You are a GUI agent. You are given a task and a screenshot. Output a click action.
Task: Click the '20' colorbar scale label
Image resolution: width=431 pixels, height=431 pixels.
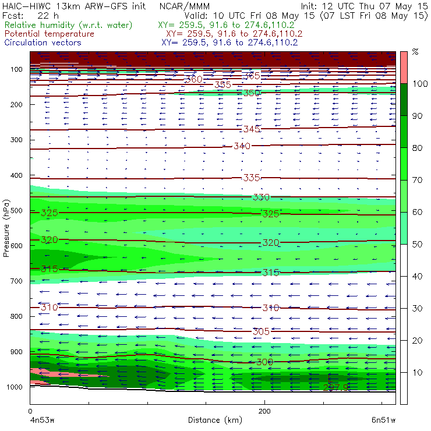(417, 341)
